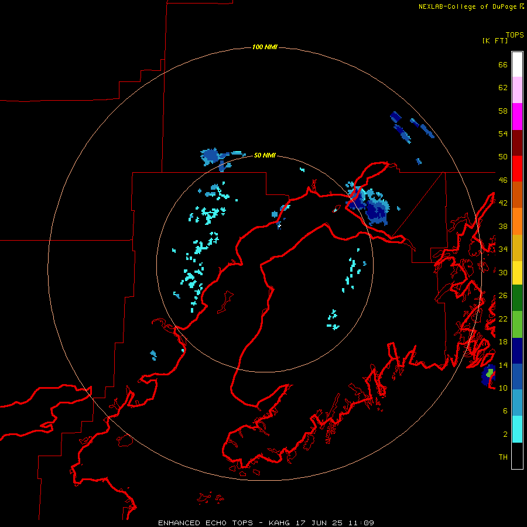Screen dimensions: 527x527
Task: Click the yellow swatch between 30 and 34
Action: [x=517, y=273]
